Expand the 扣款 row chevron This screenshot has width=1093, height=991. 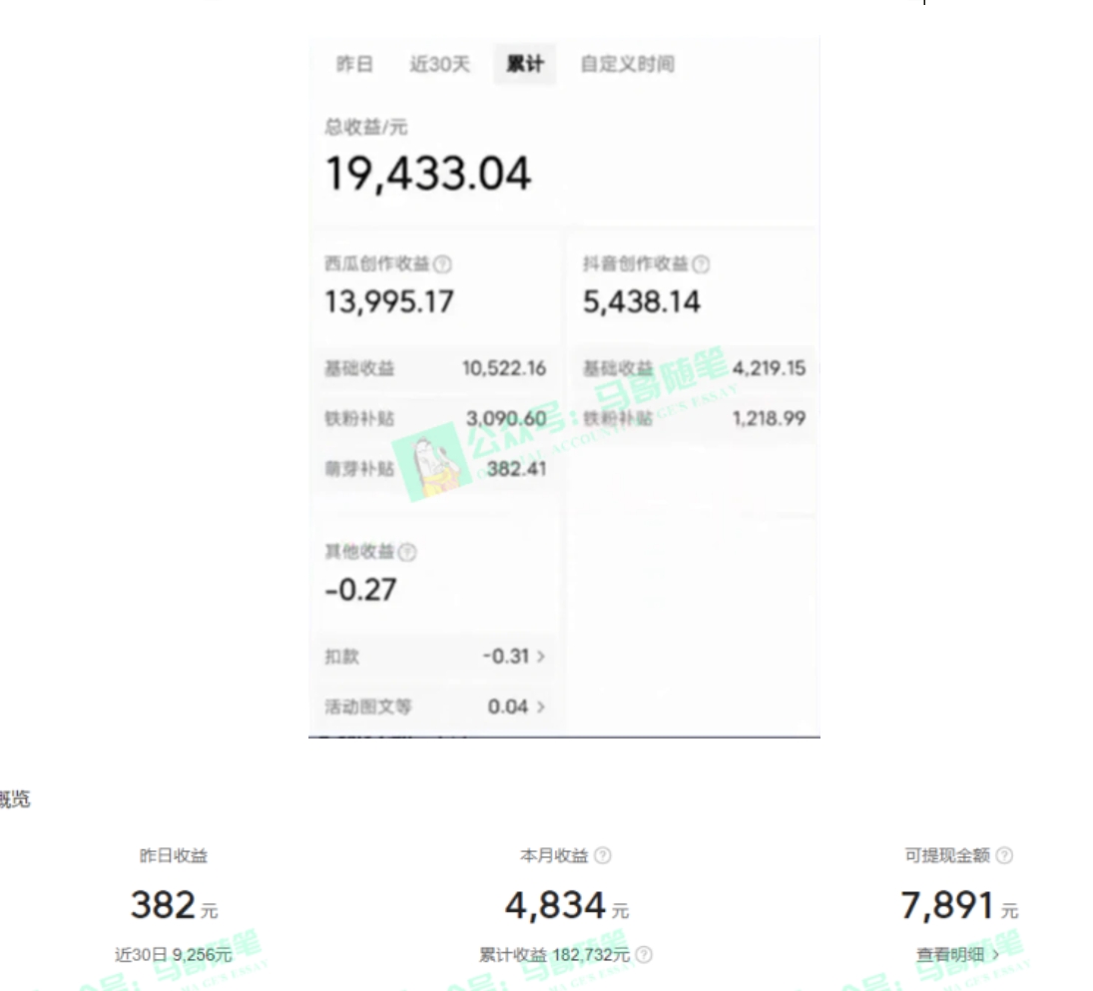tap(541, 657)
